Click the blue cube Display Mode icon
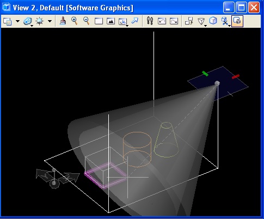The image size is (264, 219). [x=213, y=21]
